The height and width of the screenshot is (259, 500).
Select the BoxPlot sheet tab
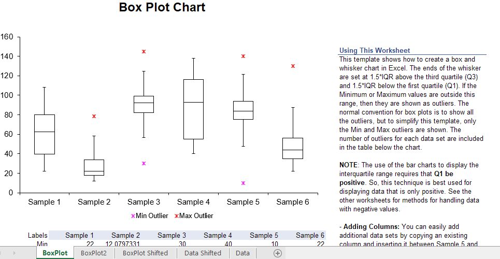tap(55, 253)
